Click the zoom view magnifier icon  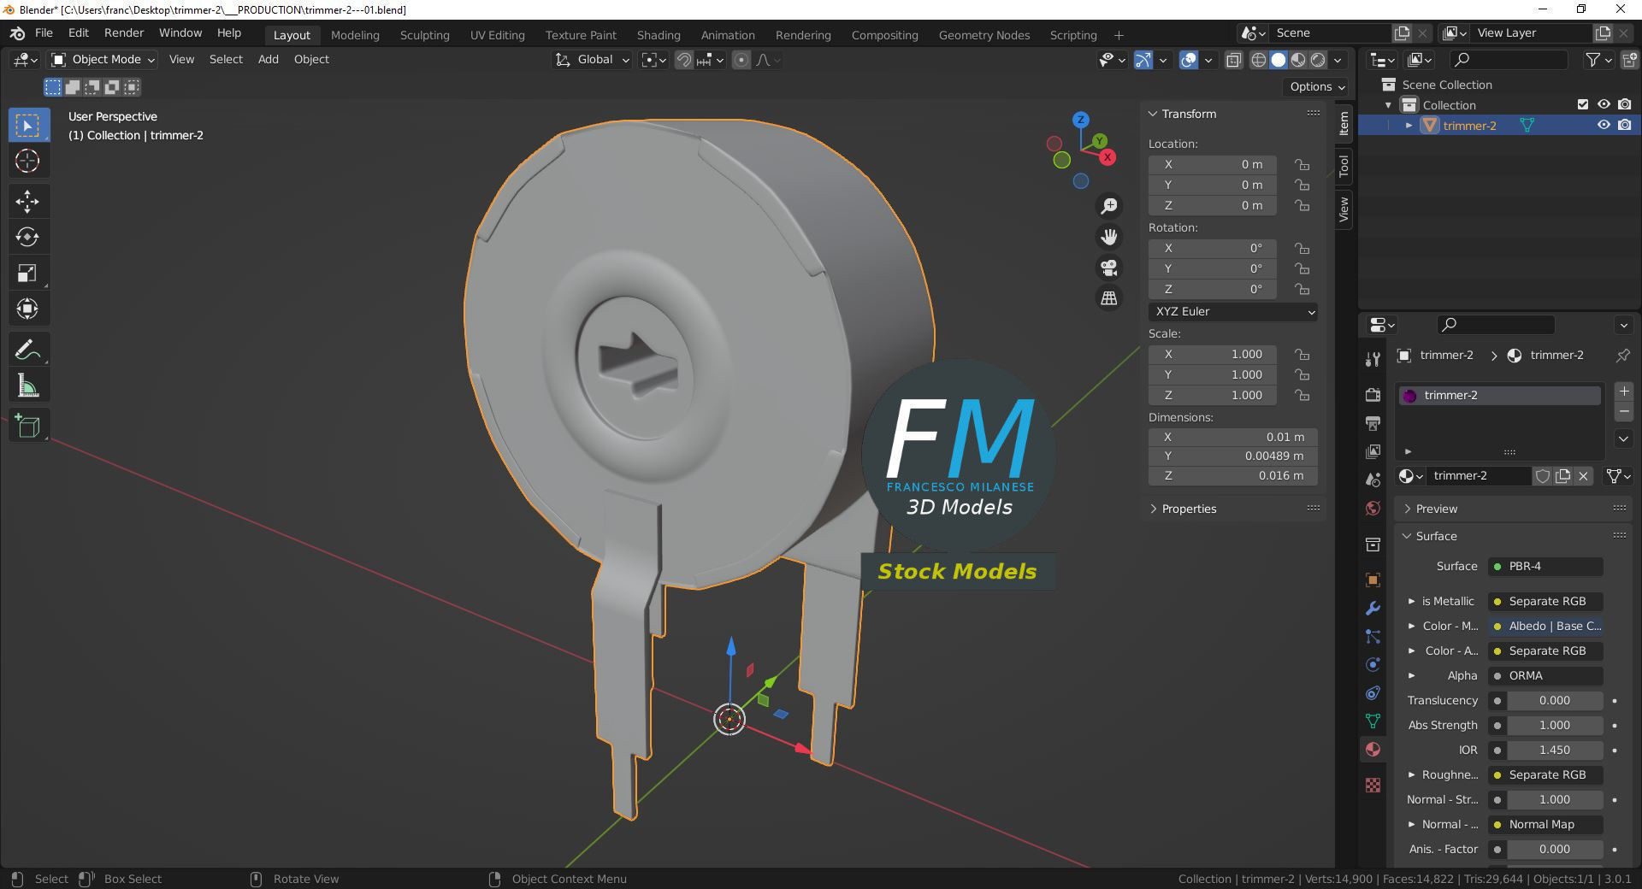(x=1109, y=206)
